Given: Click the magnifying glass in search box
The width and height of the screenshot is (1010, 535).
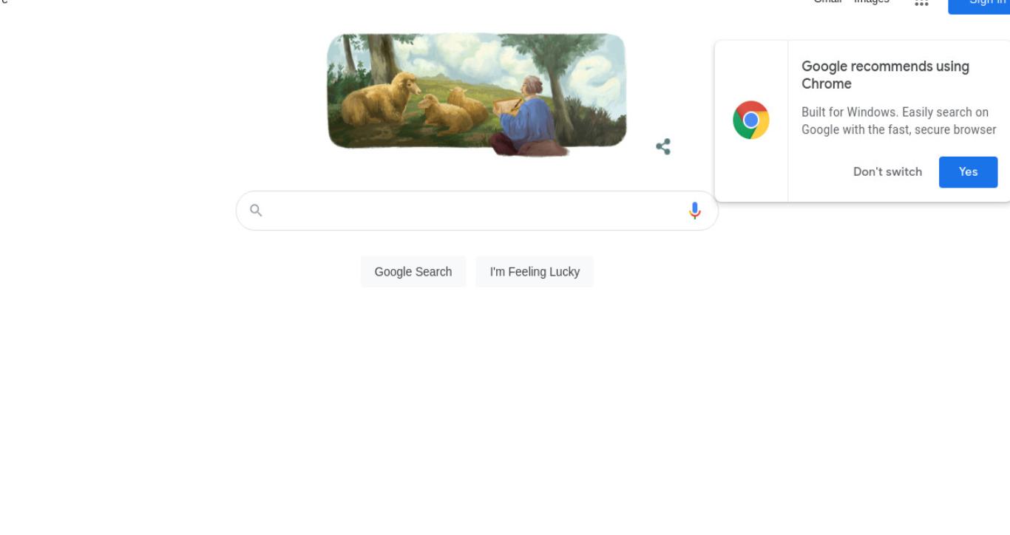Looking at the screenshot, I should 256,211.
